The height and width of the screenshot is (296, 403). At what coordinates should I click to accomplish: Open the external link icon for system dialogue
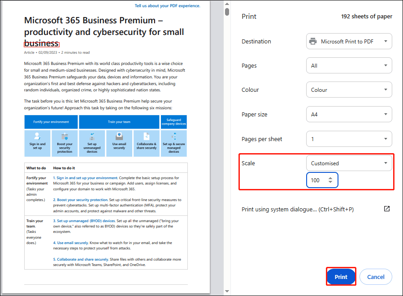386,209
